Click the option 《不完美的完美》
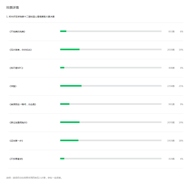Image resolution: width=190 pixels, height=183 pixels. point(17,31)
